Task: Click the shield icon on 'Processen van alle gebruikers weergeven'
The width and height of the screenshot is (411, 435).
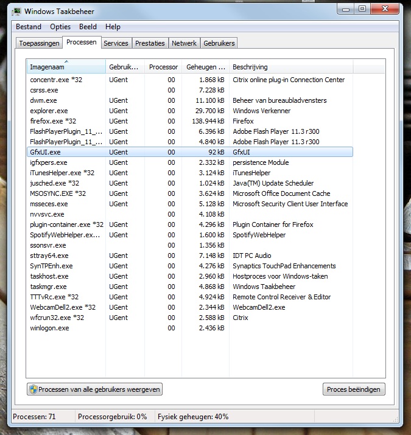Action: [33, 389]
